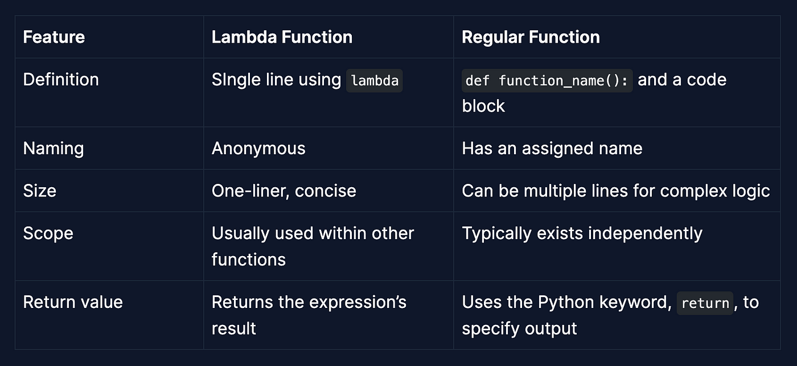Image resolution: width=797 pixels, height=366 pixels.
Task: Select the Return value row label
Action: (x=73, y=302)
